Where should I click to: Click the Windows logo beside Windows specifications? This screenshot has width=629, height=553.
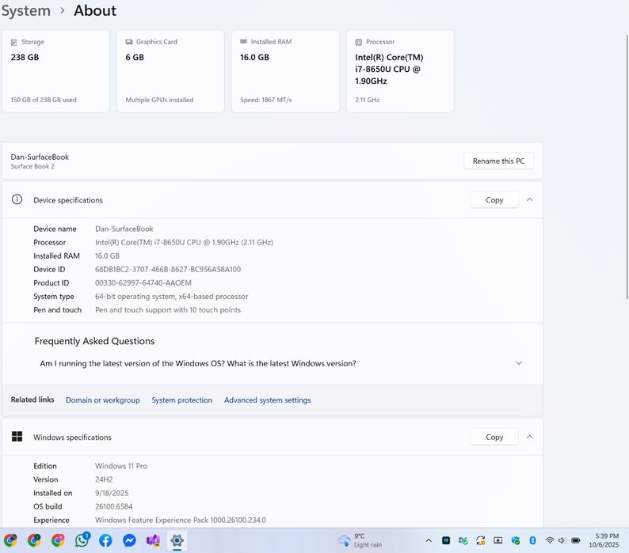tap(17, 437)
